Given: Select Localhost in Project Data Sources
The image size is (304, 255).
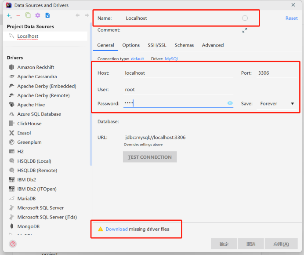Looking at the screenshot, I should [45, 36].
